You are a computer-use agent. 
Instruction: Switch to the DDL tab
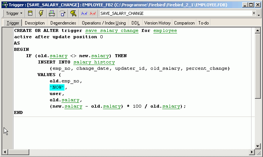point(136,23)
